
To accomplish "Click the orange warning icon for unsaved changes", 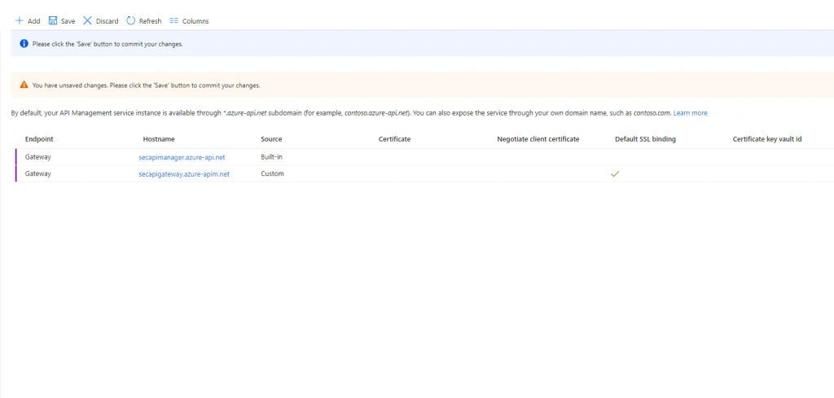I will pyautogui.click(x=24, y=85).
